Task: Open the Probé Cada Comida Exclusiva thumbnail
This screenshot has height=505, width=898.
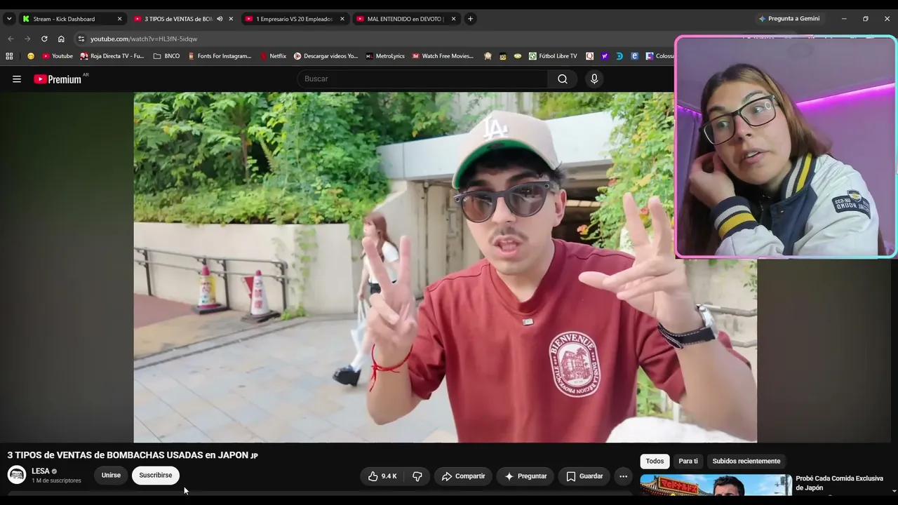Action: [716, 485]
